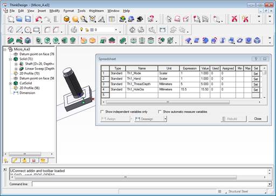The width and height of the screenshot is (276, 196).
Task: Select the circle drawing tool icon
Action: point(27,30)
